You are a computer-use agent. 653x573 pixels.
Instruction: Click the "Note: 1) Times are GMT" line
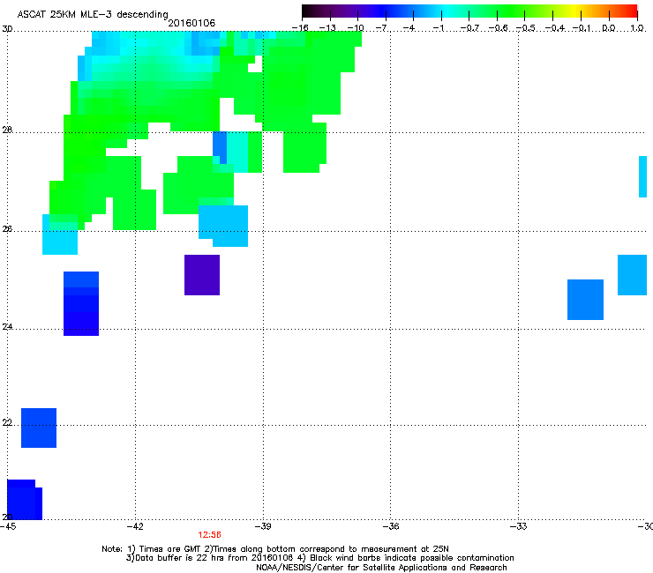tap(275, 549)
